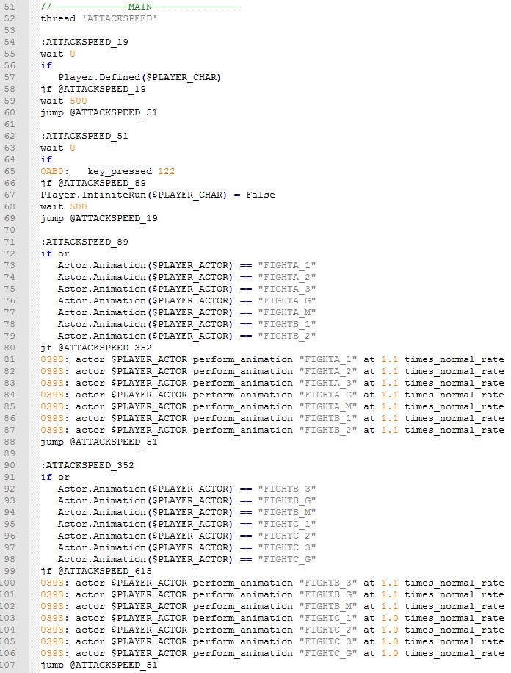Click 0393 perform_animation "FIGHTB_G" line
511x673 pixels.
pos(272,595)
